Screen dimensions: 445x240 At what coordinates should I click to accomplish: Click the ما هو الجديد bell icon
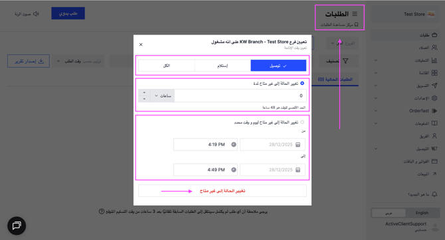(434, 194)
